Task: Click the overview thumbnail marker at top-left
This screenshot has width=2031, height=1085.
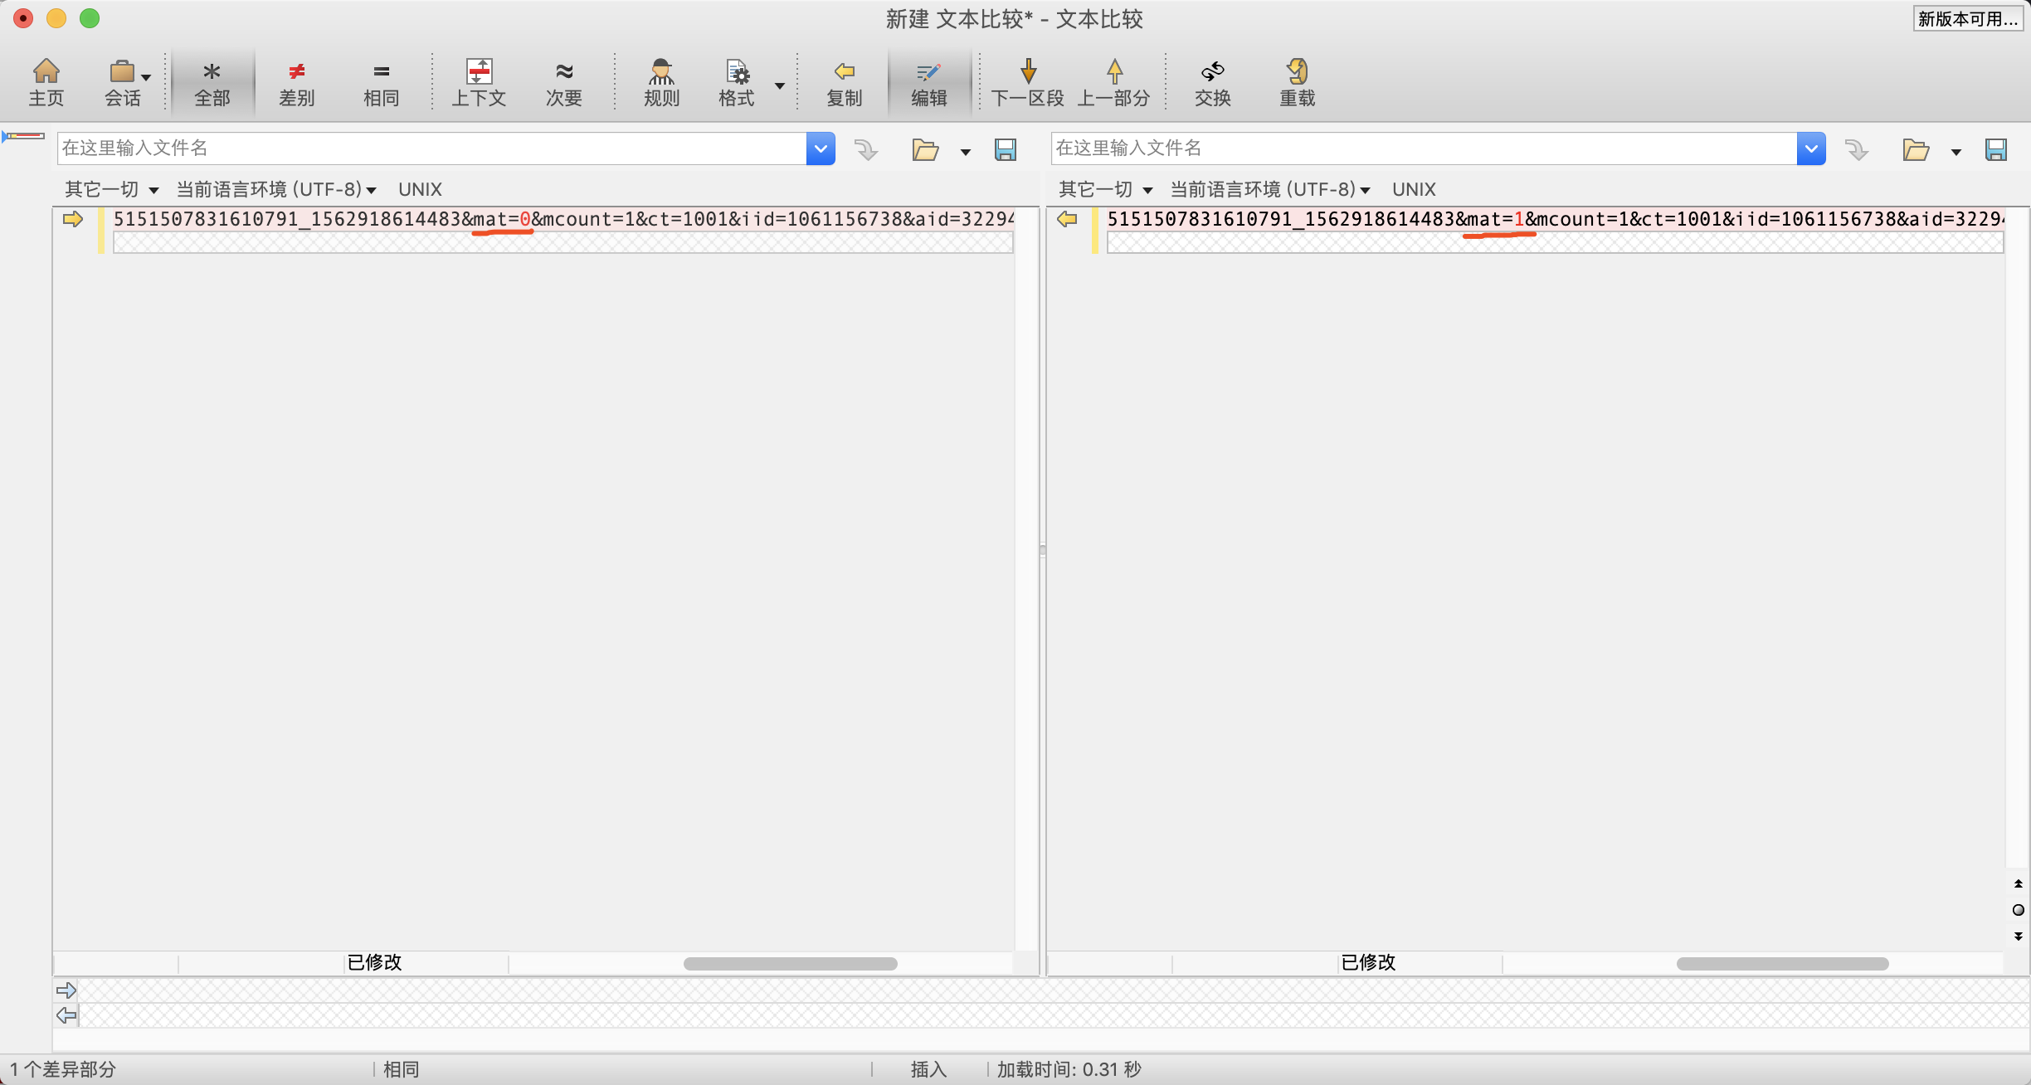Action: [23, 136]
